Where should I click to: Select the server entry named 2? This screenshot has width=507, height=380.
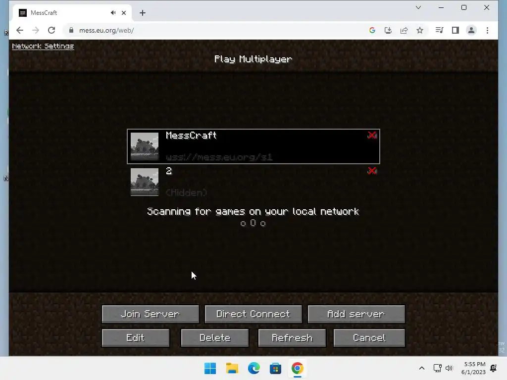253,182
